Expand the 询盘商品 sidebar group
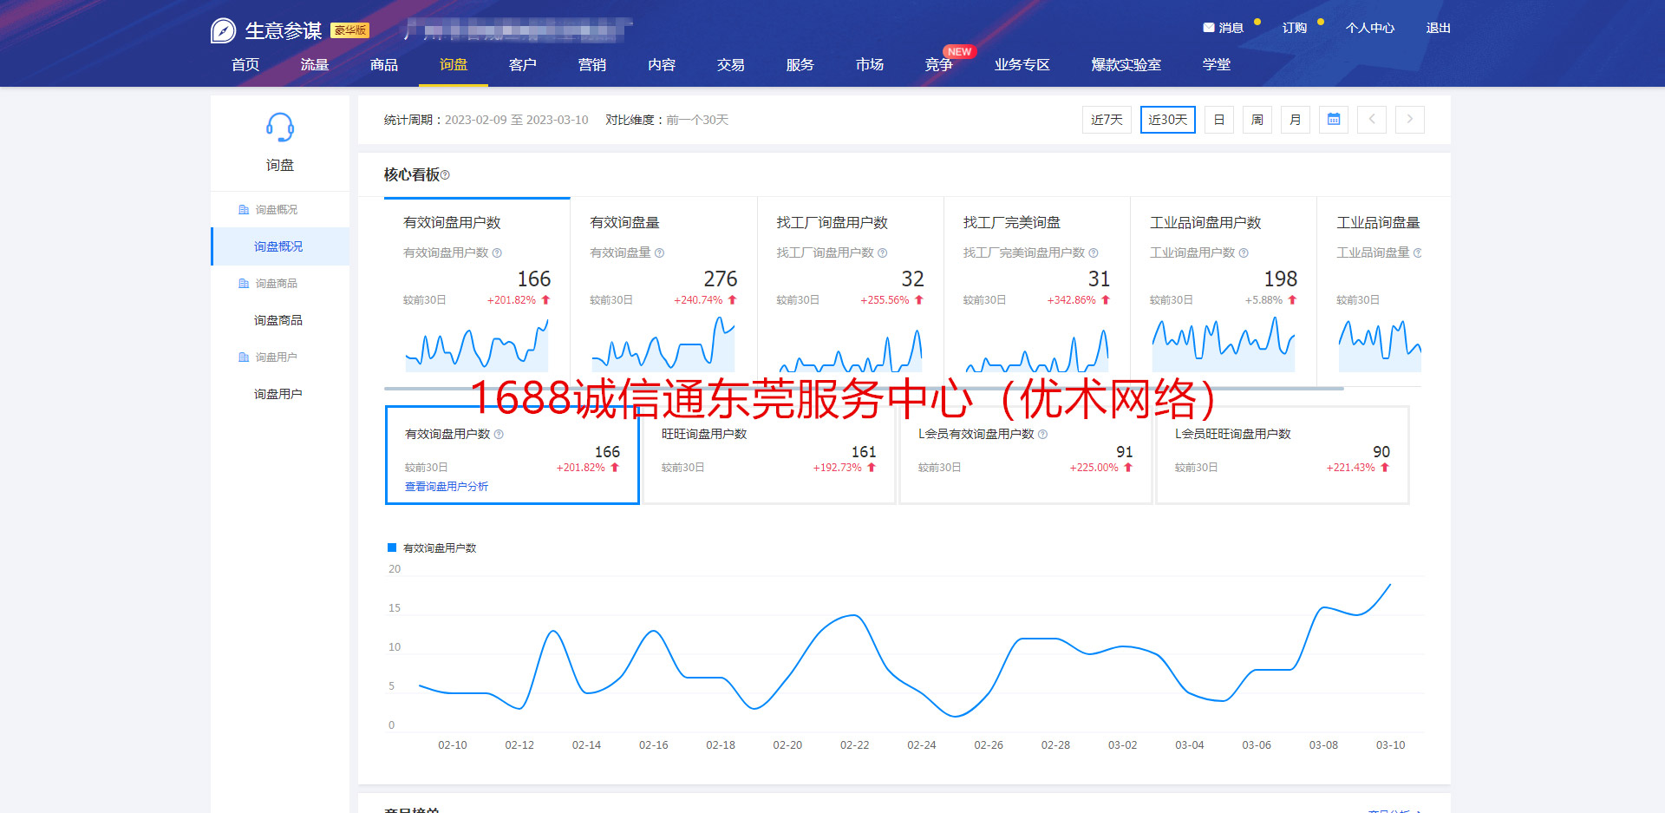The width and height of the screenshot is (1665, 813). [x=276, y=284]
